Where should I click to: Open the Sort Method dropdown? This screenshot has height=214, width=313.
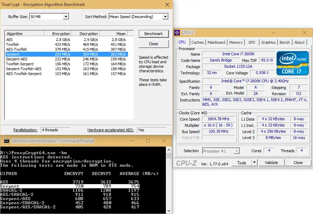tap(165, 17)
